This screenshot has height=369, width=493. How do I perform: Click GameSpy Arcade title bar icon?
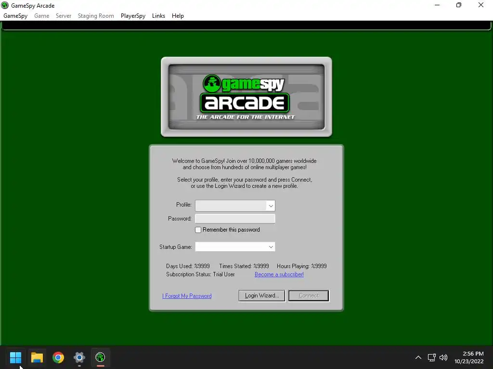(5, 5)
